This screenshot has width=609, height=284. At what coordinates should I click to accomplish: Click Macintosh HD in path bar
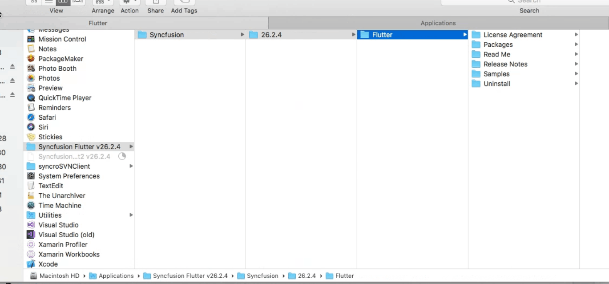pos(55,276)
